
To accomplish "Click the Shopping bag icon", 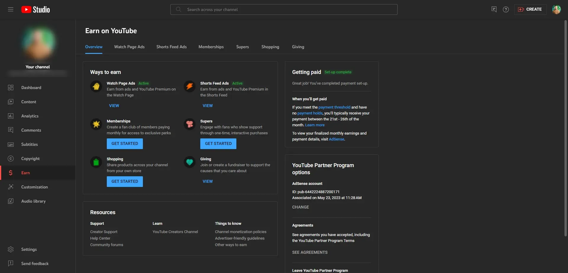I will tap(96, 162).
